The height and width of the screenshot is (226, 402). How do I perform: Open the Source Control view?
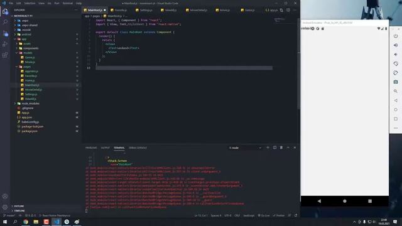(5, 33)
